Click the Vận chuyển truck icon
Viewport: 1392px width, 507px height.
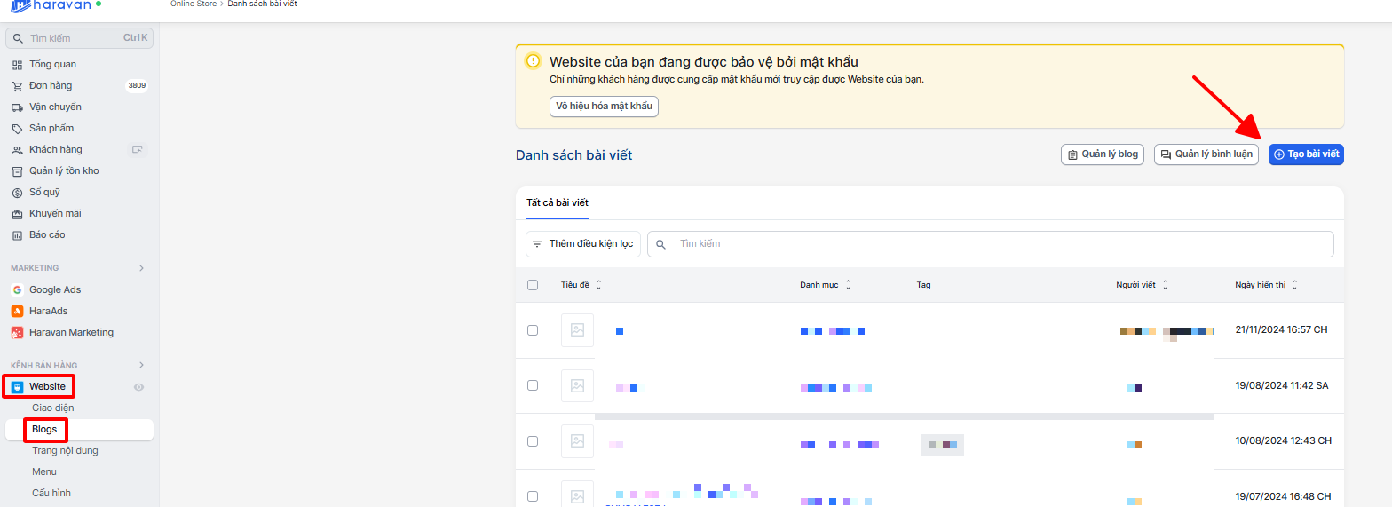(17, 107)
